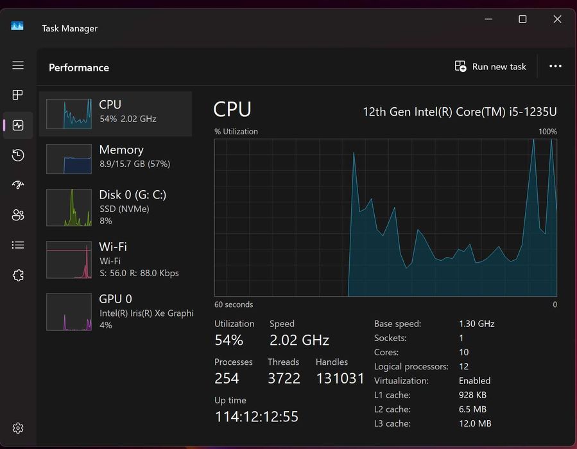The width and height of the screenshot is (577, 449).
Task: Open Task Manager settings gear
Action: point(18,428)
